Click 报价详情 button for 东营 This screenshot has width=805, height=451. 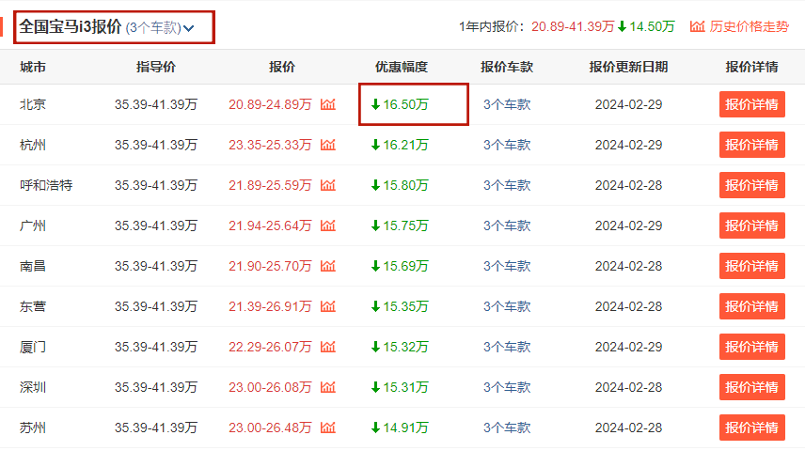point(751,307)
